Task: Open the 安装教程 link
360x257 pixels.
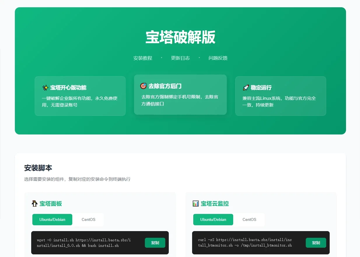Action: pos(143,58)
